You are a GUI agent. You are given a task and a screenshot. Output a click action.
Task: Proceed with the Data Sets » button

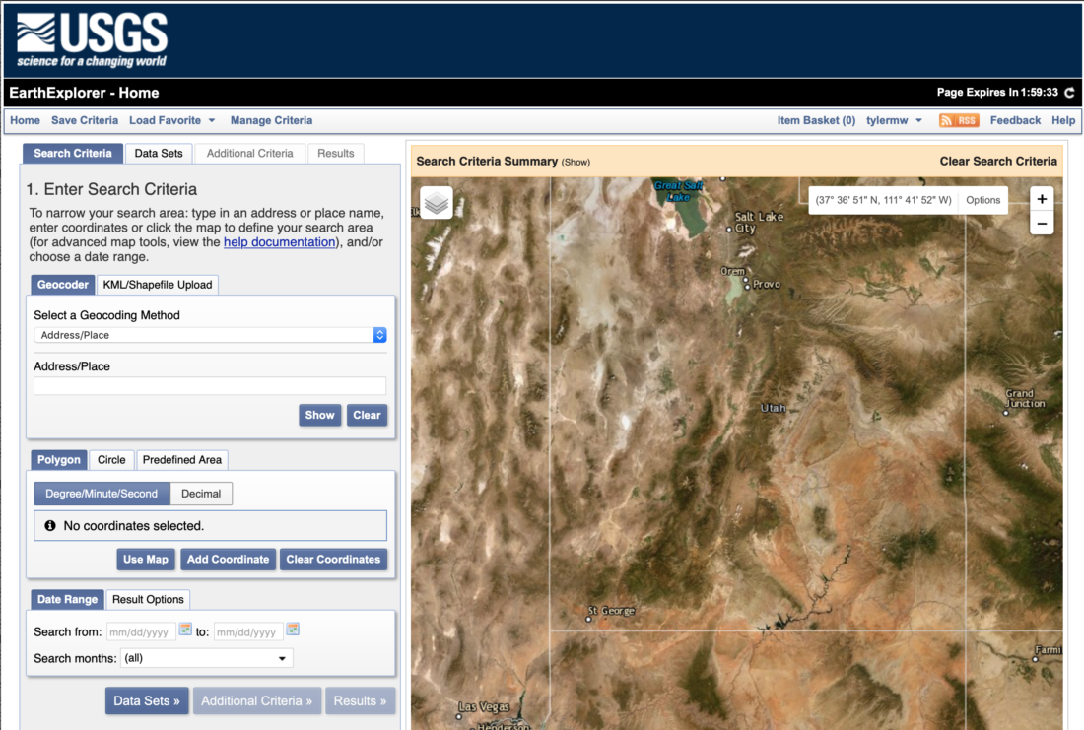[147, 701]
